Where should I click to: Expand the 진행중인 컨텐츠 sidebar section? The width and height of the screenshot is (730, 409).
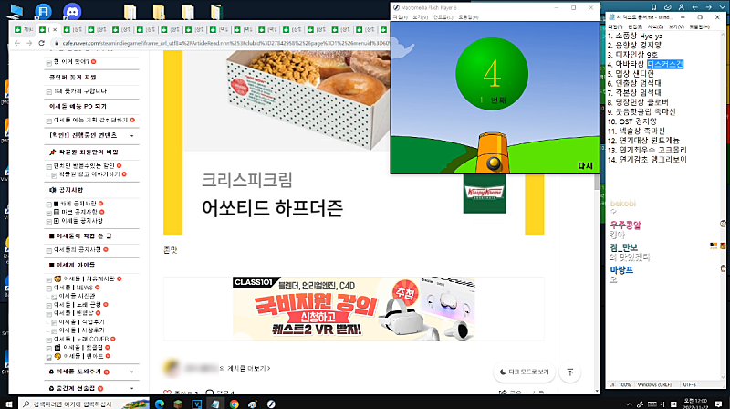131,135
